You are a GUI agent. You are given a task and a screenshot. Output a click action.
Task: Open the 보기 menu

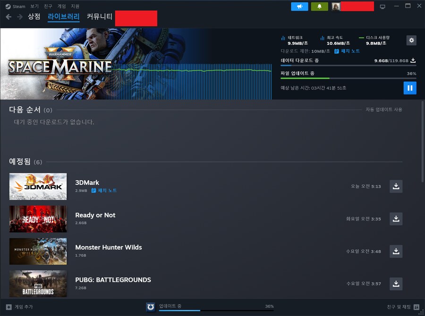(x=34, y=6)
